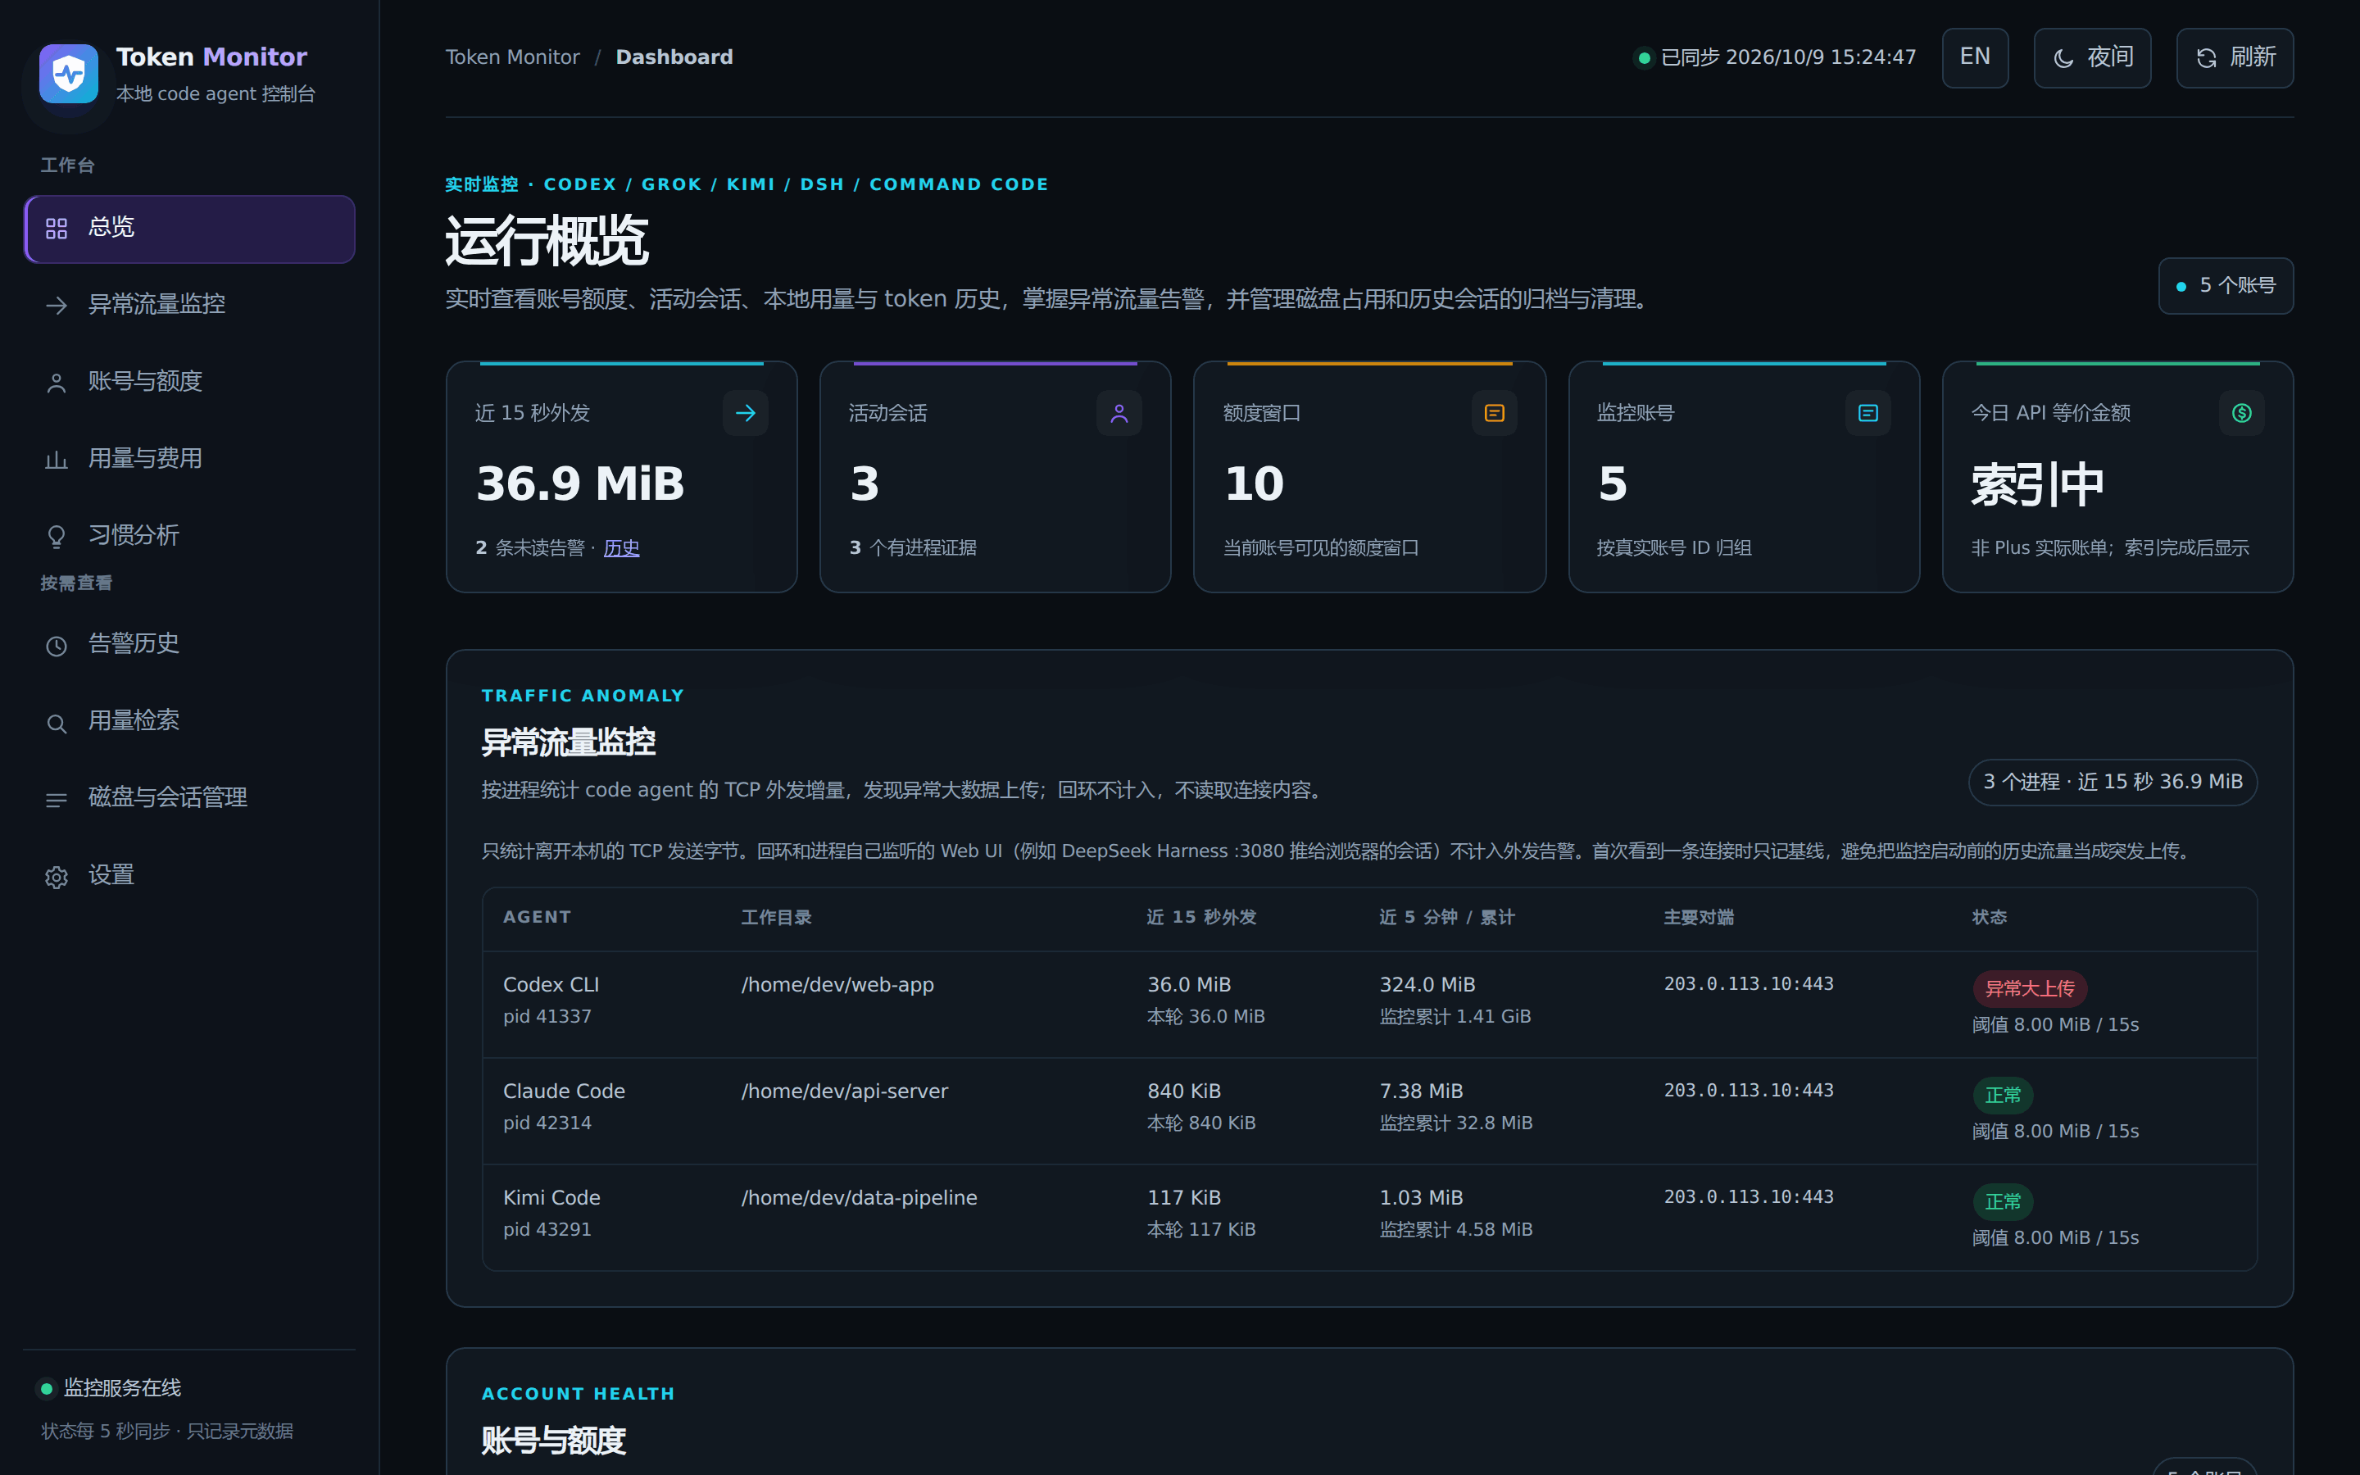
Task: Click the Dashboard breadcrumb text
Action: coord(674,57)
